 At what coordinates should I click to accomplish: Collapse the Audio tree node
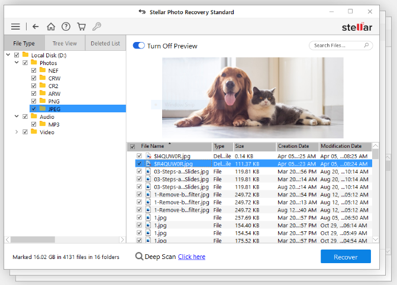(x=17, y=116)
